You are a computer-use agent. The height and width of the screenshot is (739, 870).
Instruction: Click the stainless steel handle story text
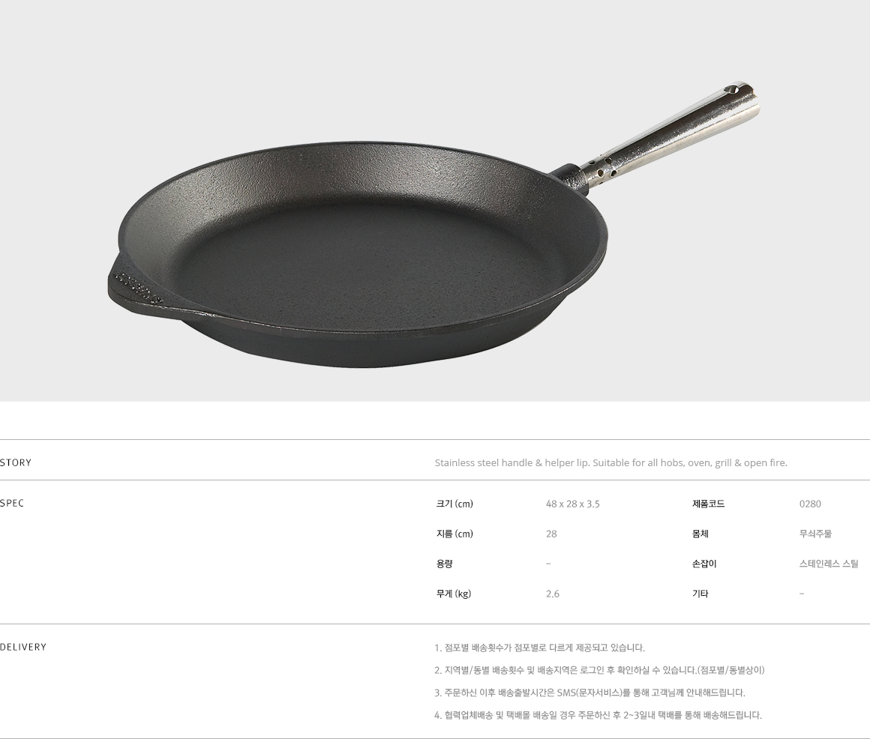(611, 462)
